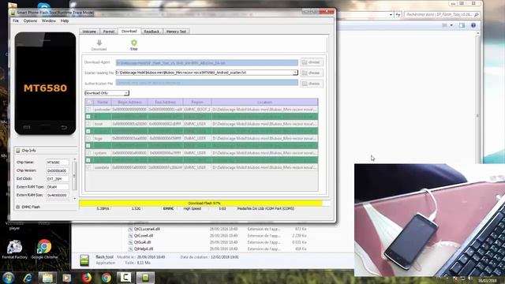Click Explorer help question-mark icon

473,25
